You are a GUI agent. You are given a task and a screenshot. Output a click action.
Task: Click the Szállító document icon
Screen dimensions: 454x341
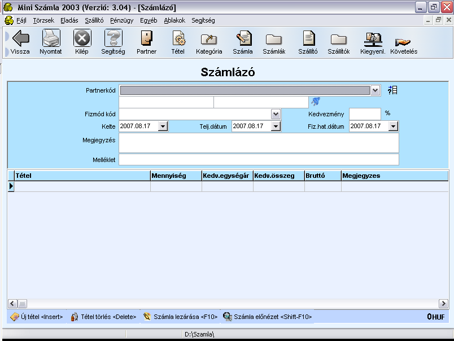click(309, 38)
